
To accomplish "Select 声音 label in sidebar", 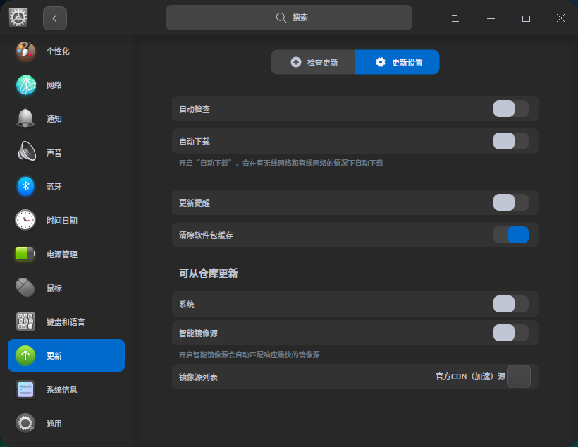I will coord(54,153).
